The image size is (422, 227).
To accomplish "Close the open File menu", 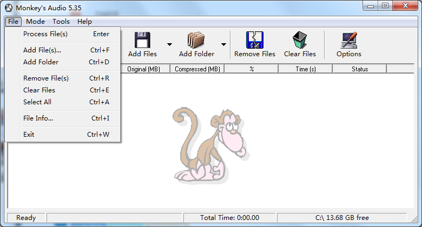I will 13,22.
